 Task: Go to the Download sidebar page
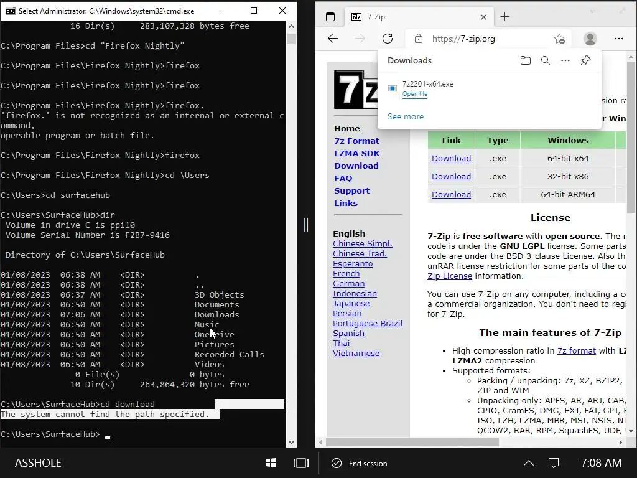click(356, 166)
